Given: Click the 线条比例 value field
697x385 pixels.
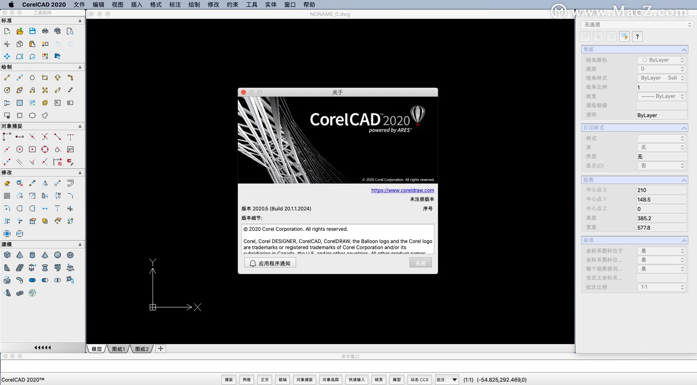Looking at the screenshot, I should tap(662, 87).
